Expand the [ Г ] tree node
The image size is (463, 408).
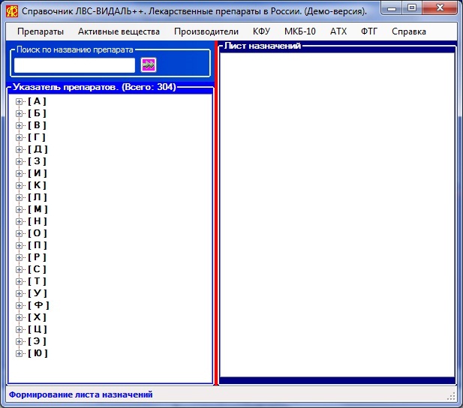coord(19,137)
